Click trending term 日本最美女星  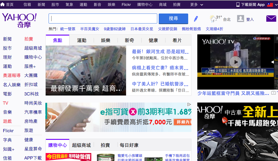[142, 29]
